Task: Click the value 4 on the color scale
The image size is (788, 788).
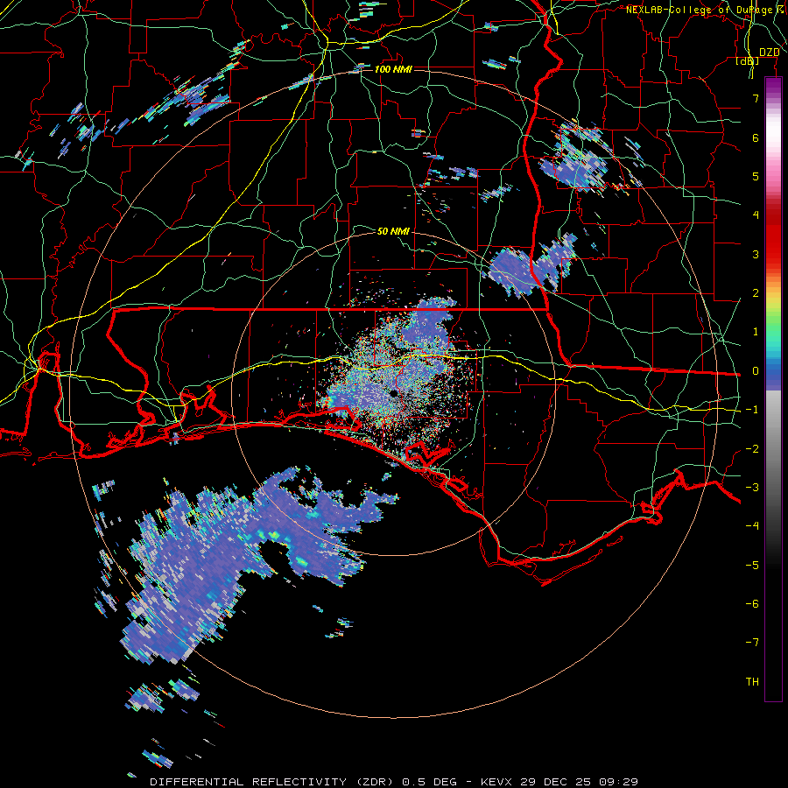Action: tap(756, 215)
